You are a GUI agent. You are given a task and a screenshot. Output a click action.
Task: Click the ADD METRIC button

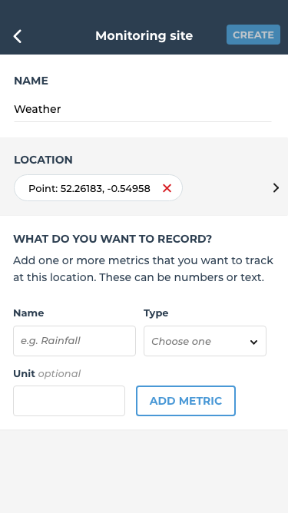[x=186, y=401]
